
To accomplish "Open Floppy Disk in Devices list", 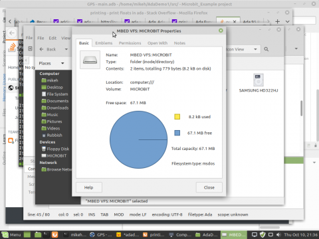I will (x=55, y=149).
